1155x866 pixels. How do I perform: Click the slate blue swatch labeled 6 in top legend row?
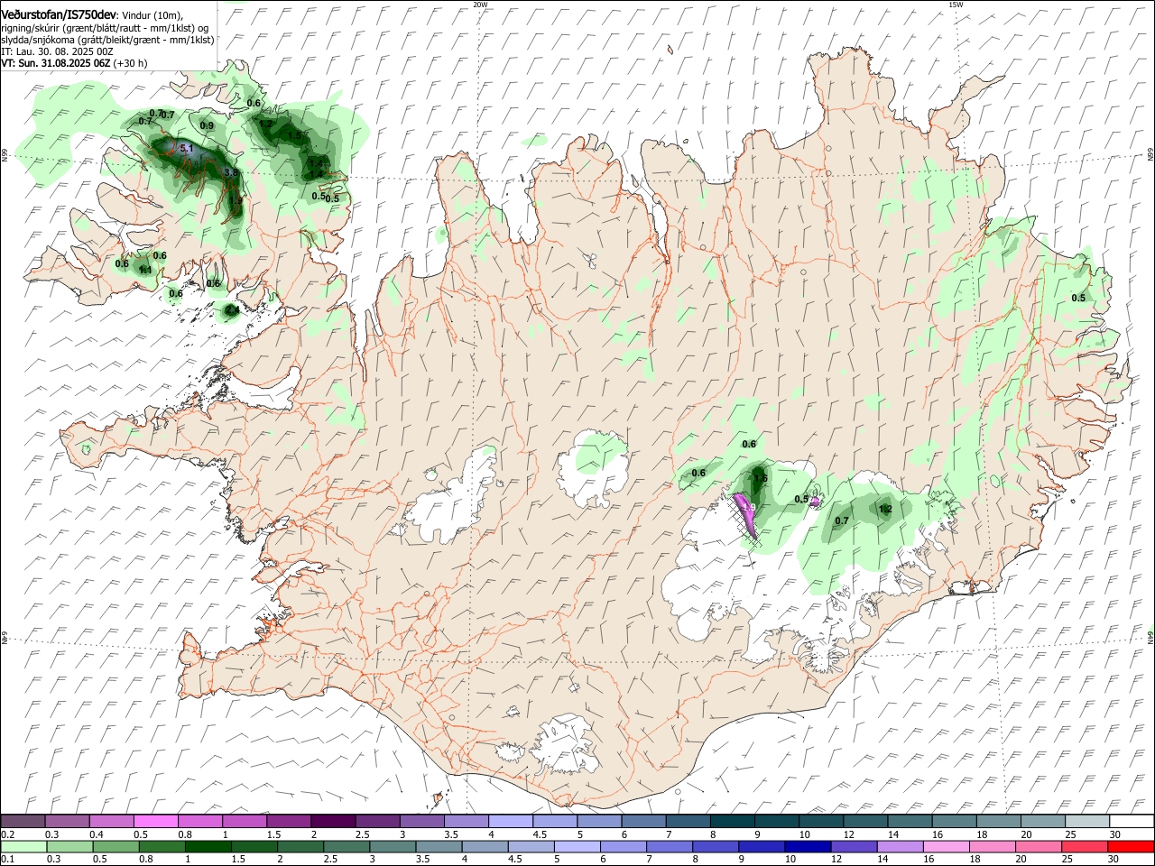643,821
